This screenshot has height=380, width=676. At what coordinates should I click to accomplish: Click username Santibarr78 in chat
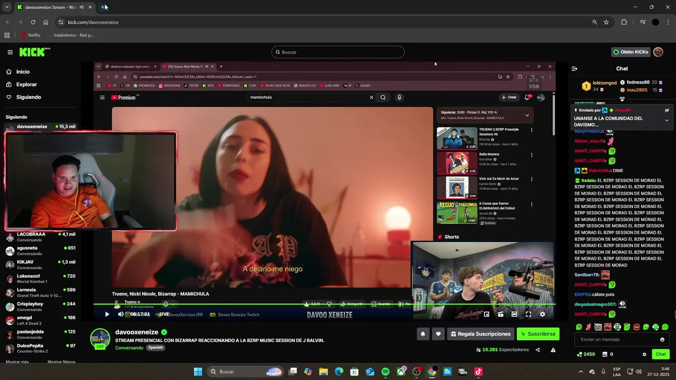coord(587,275)
